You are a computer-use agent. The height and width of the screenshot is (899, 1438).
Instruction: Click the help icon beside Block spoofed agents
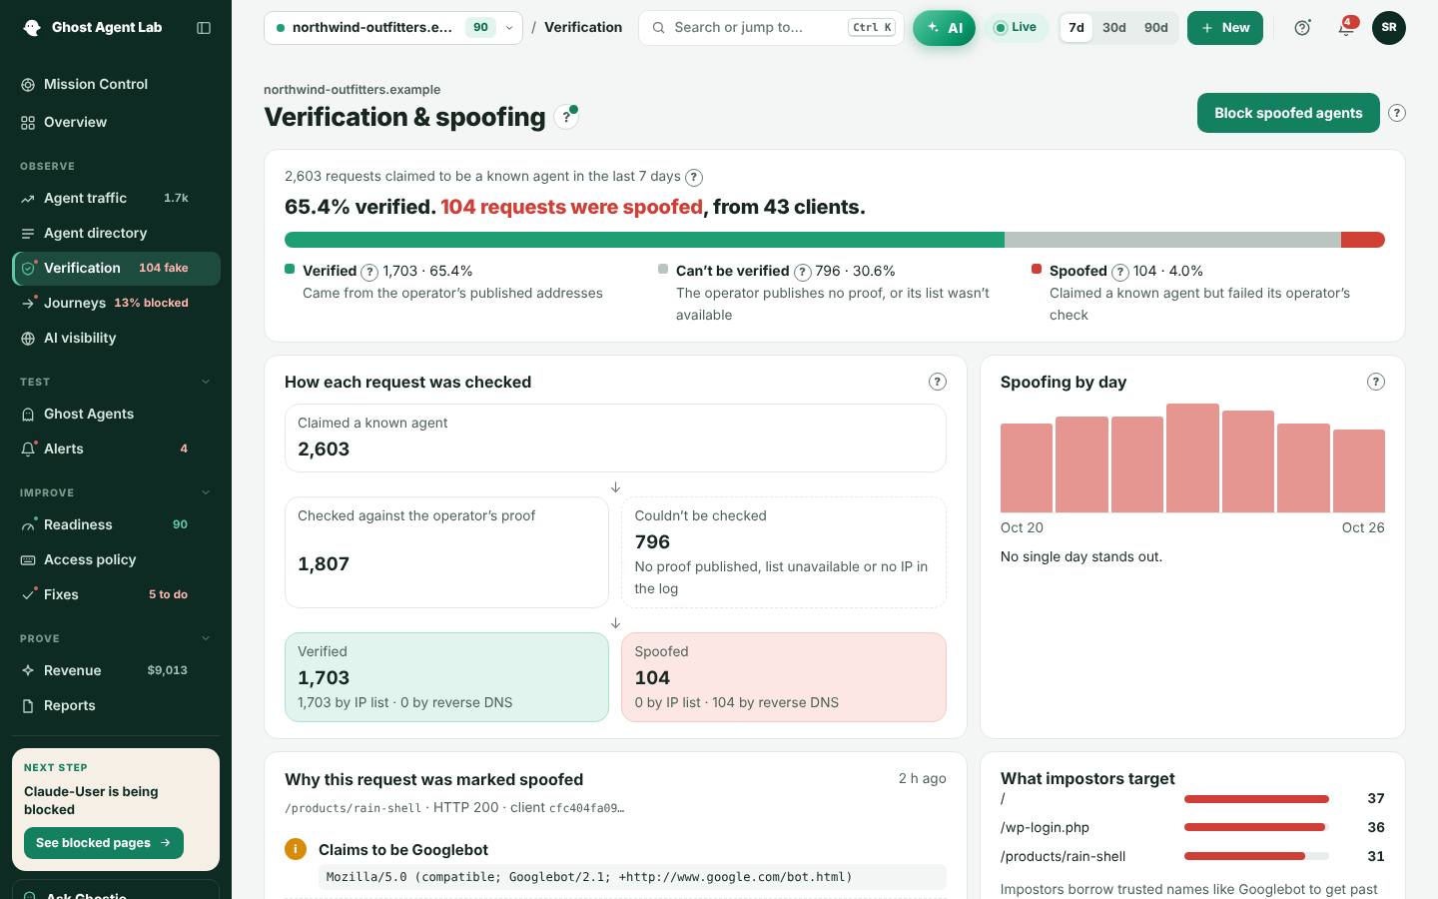tap(1397, 113)
